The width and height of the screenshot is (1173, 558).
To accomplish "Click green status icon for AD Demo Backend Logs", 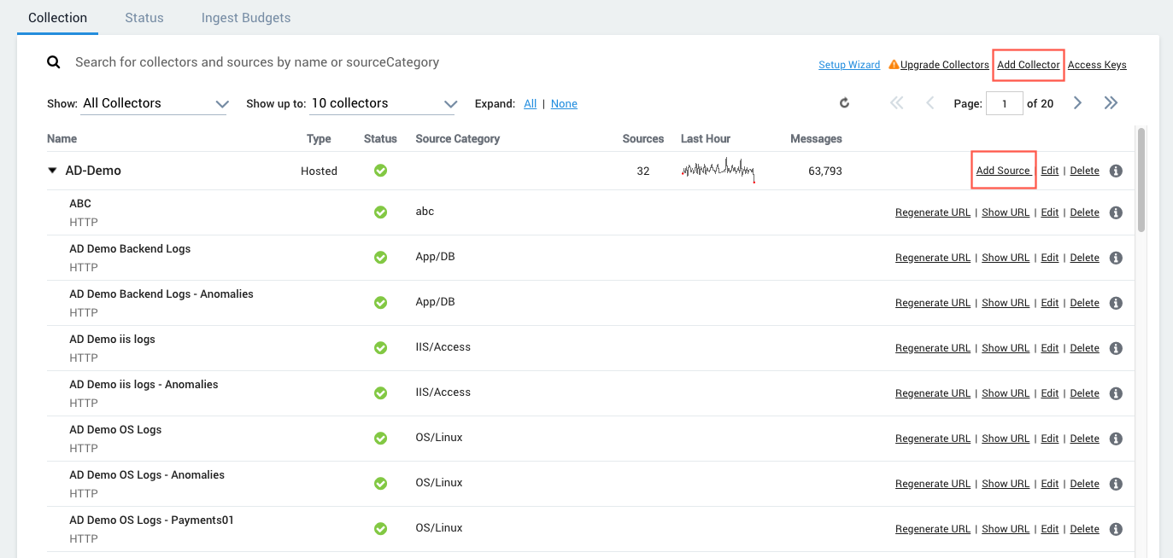I will 380,257.
